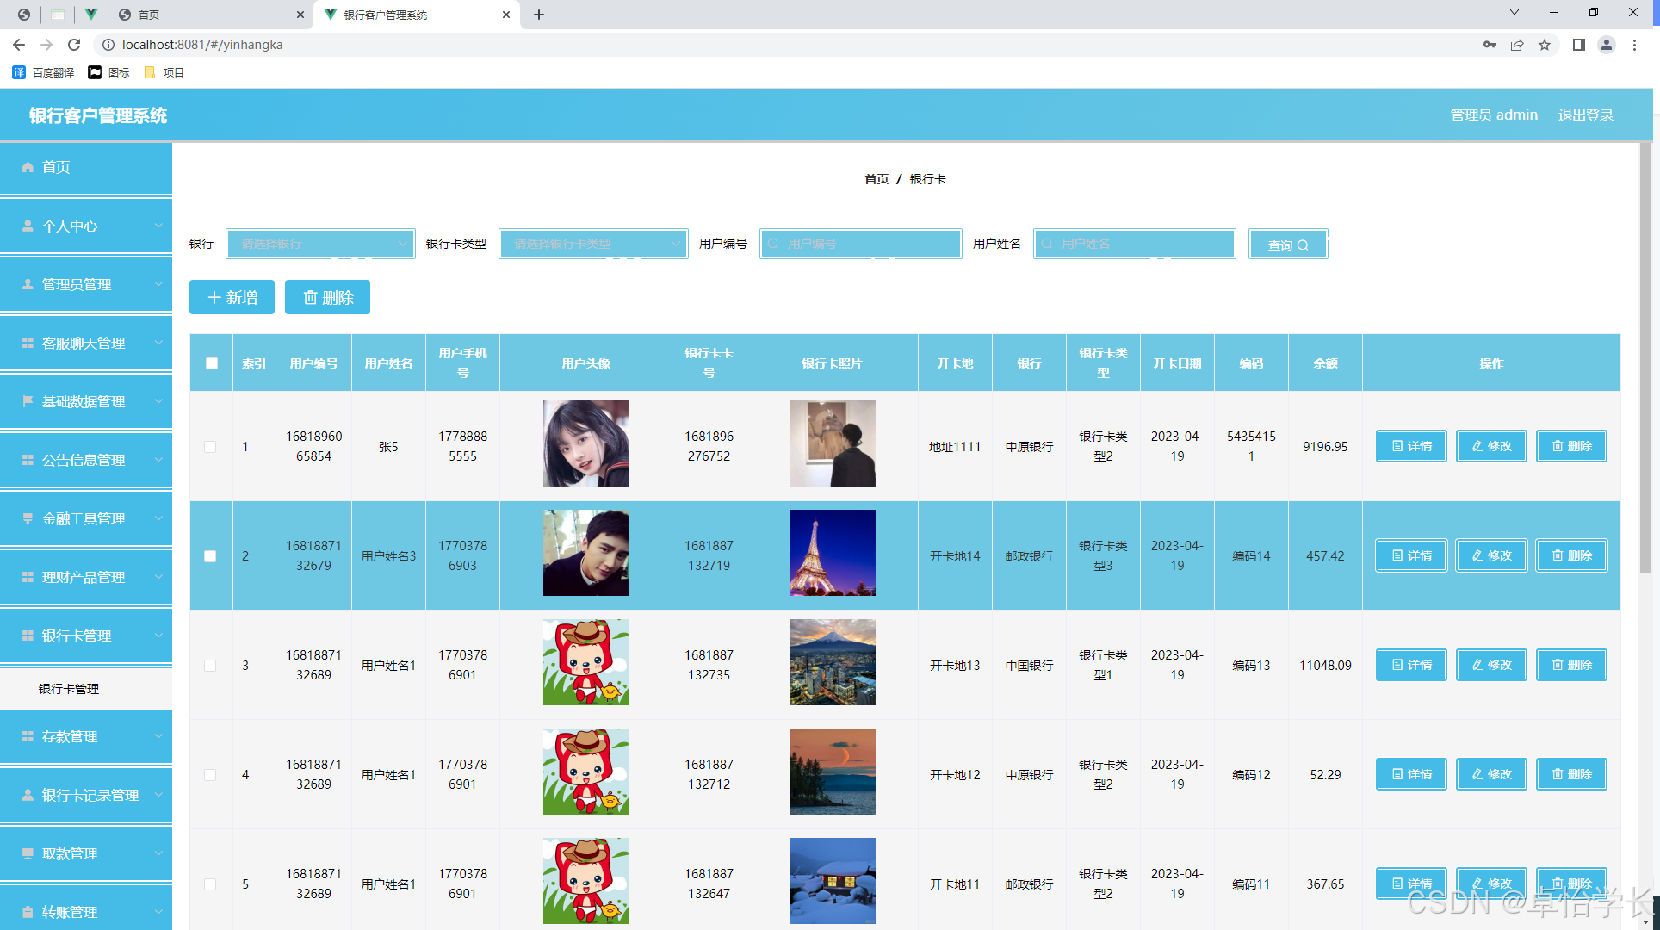Click the grid icon beside 理财产品管理

coord(28,577)
